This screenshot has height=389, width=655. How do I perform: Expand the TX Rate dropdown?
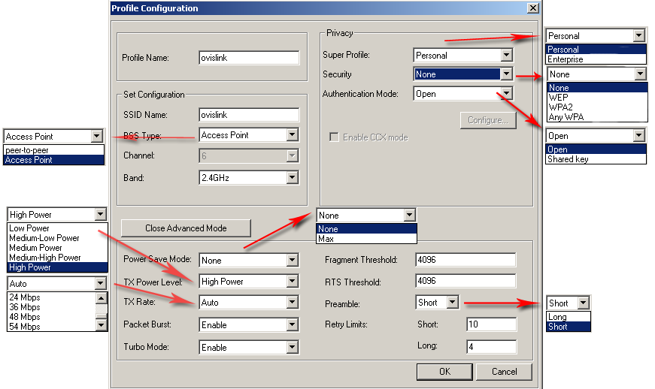pos(293,303)
